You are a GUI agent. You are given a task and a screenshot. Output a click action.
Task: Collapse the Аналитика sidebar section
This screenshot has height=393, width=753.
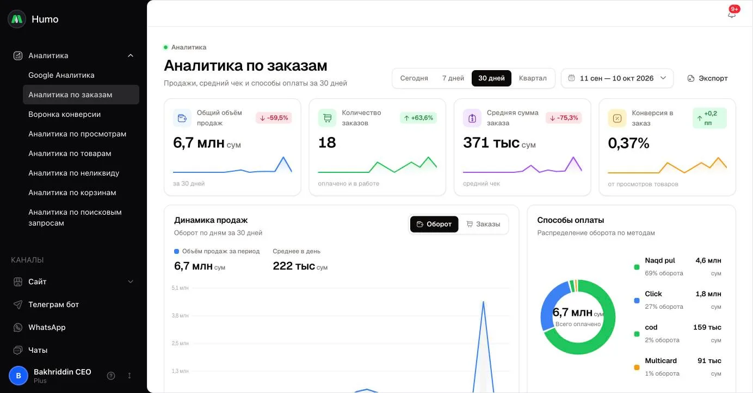131,55
